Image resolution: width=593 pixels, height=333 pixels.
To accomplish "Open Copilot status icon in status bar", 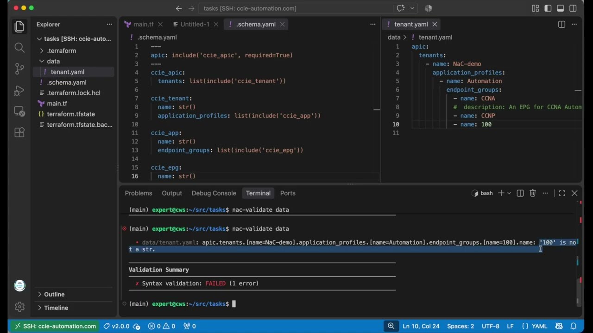I will [x=559, y=326].
